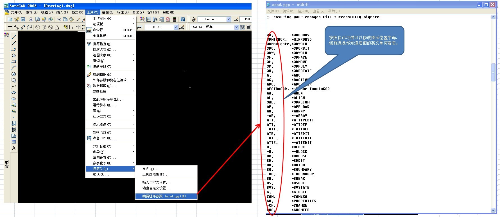Select the Diameter dimension tool

click(x=51, y=27)
